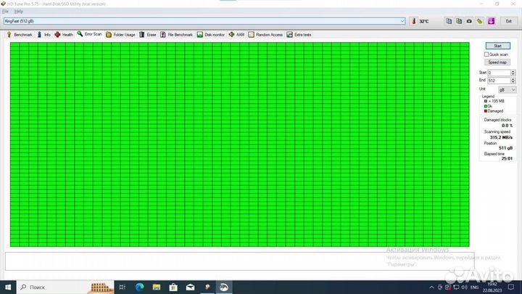Image resolution: width=522 pixels, height=294 pixels.
Task: Click into the End position field
Action: point(499,81)
